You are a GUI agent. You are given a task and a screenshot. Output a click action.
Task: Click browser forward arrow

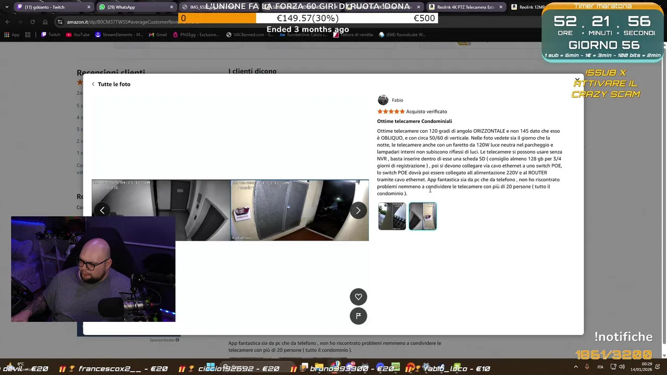[20, 22]
